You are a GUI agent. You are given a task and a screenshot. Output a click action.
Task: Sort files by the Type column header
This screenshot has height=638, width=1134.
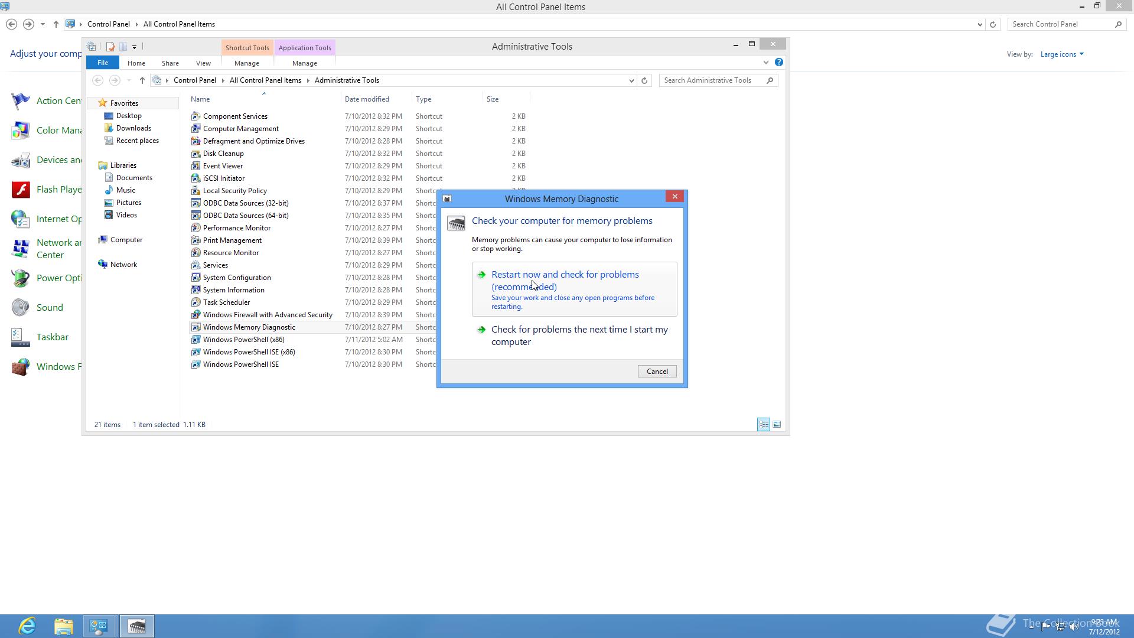coord(447,99)
